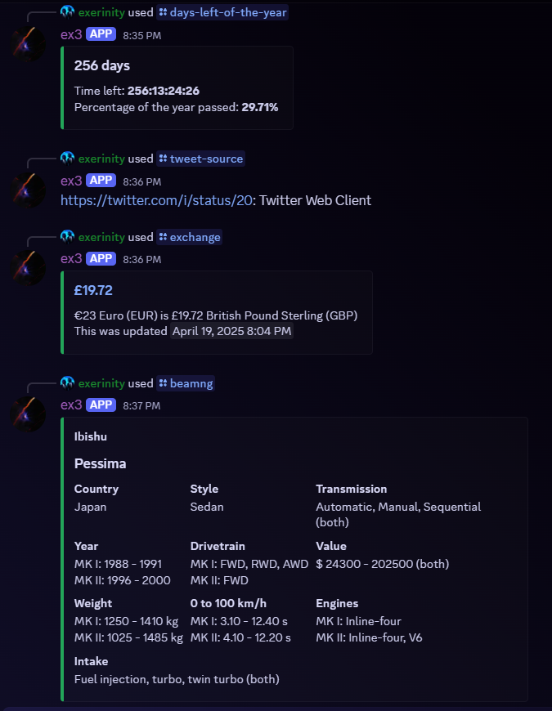Viewport: 552px width, 711px height.
Task: Click exerinity's small avatar above days-left-of-the-year
Action: pyautogui.click(x=68, y=12)
